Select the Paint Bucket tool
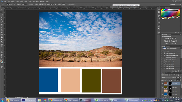Screen dimensions: 182x102 point(2,37)
